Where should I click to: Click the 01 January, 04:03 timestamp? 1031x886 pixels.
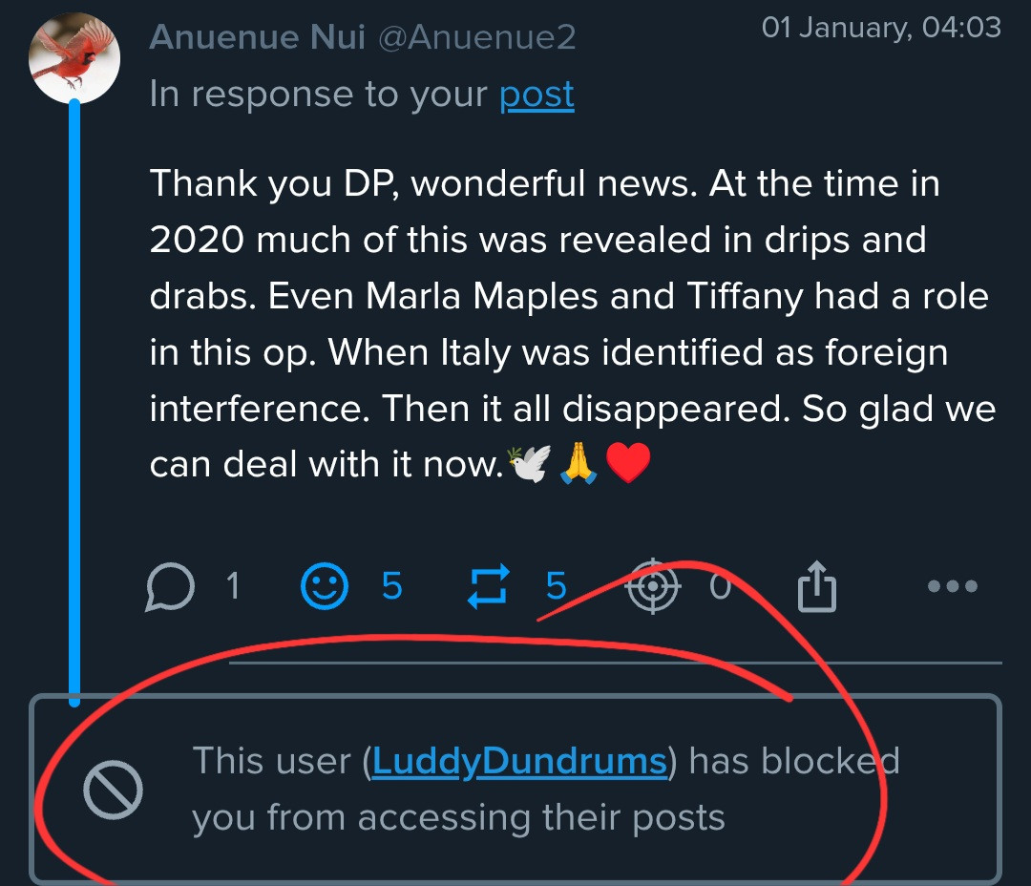pyautogui.click(x=881, y=27)
